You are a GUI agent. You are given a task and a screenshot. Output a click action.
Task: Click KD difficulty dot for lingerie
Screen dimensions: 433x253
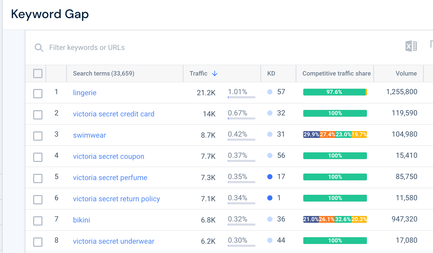click(270, 92)
